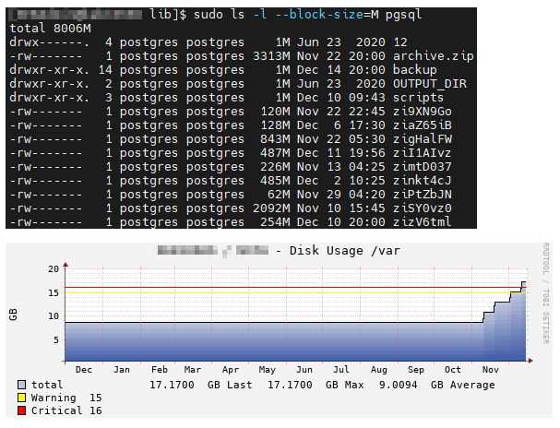Viewport: 560px width, 428px height.
Task: Click the ziSY0vz0 file entry
Action: (x=423, y=208)
